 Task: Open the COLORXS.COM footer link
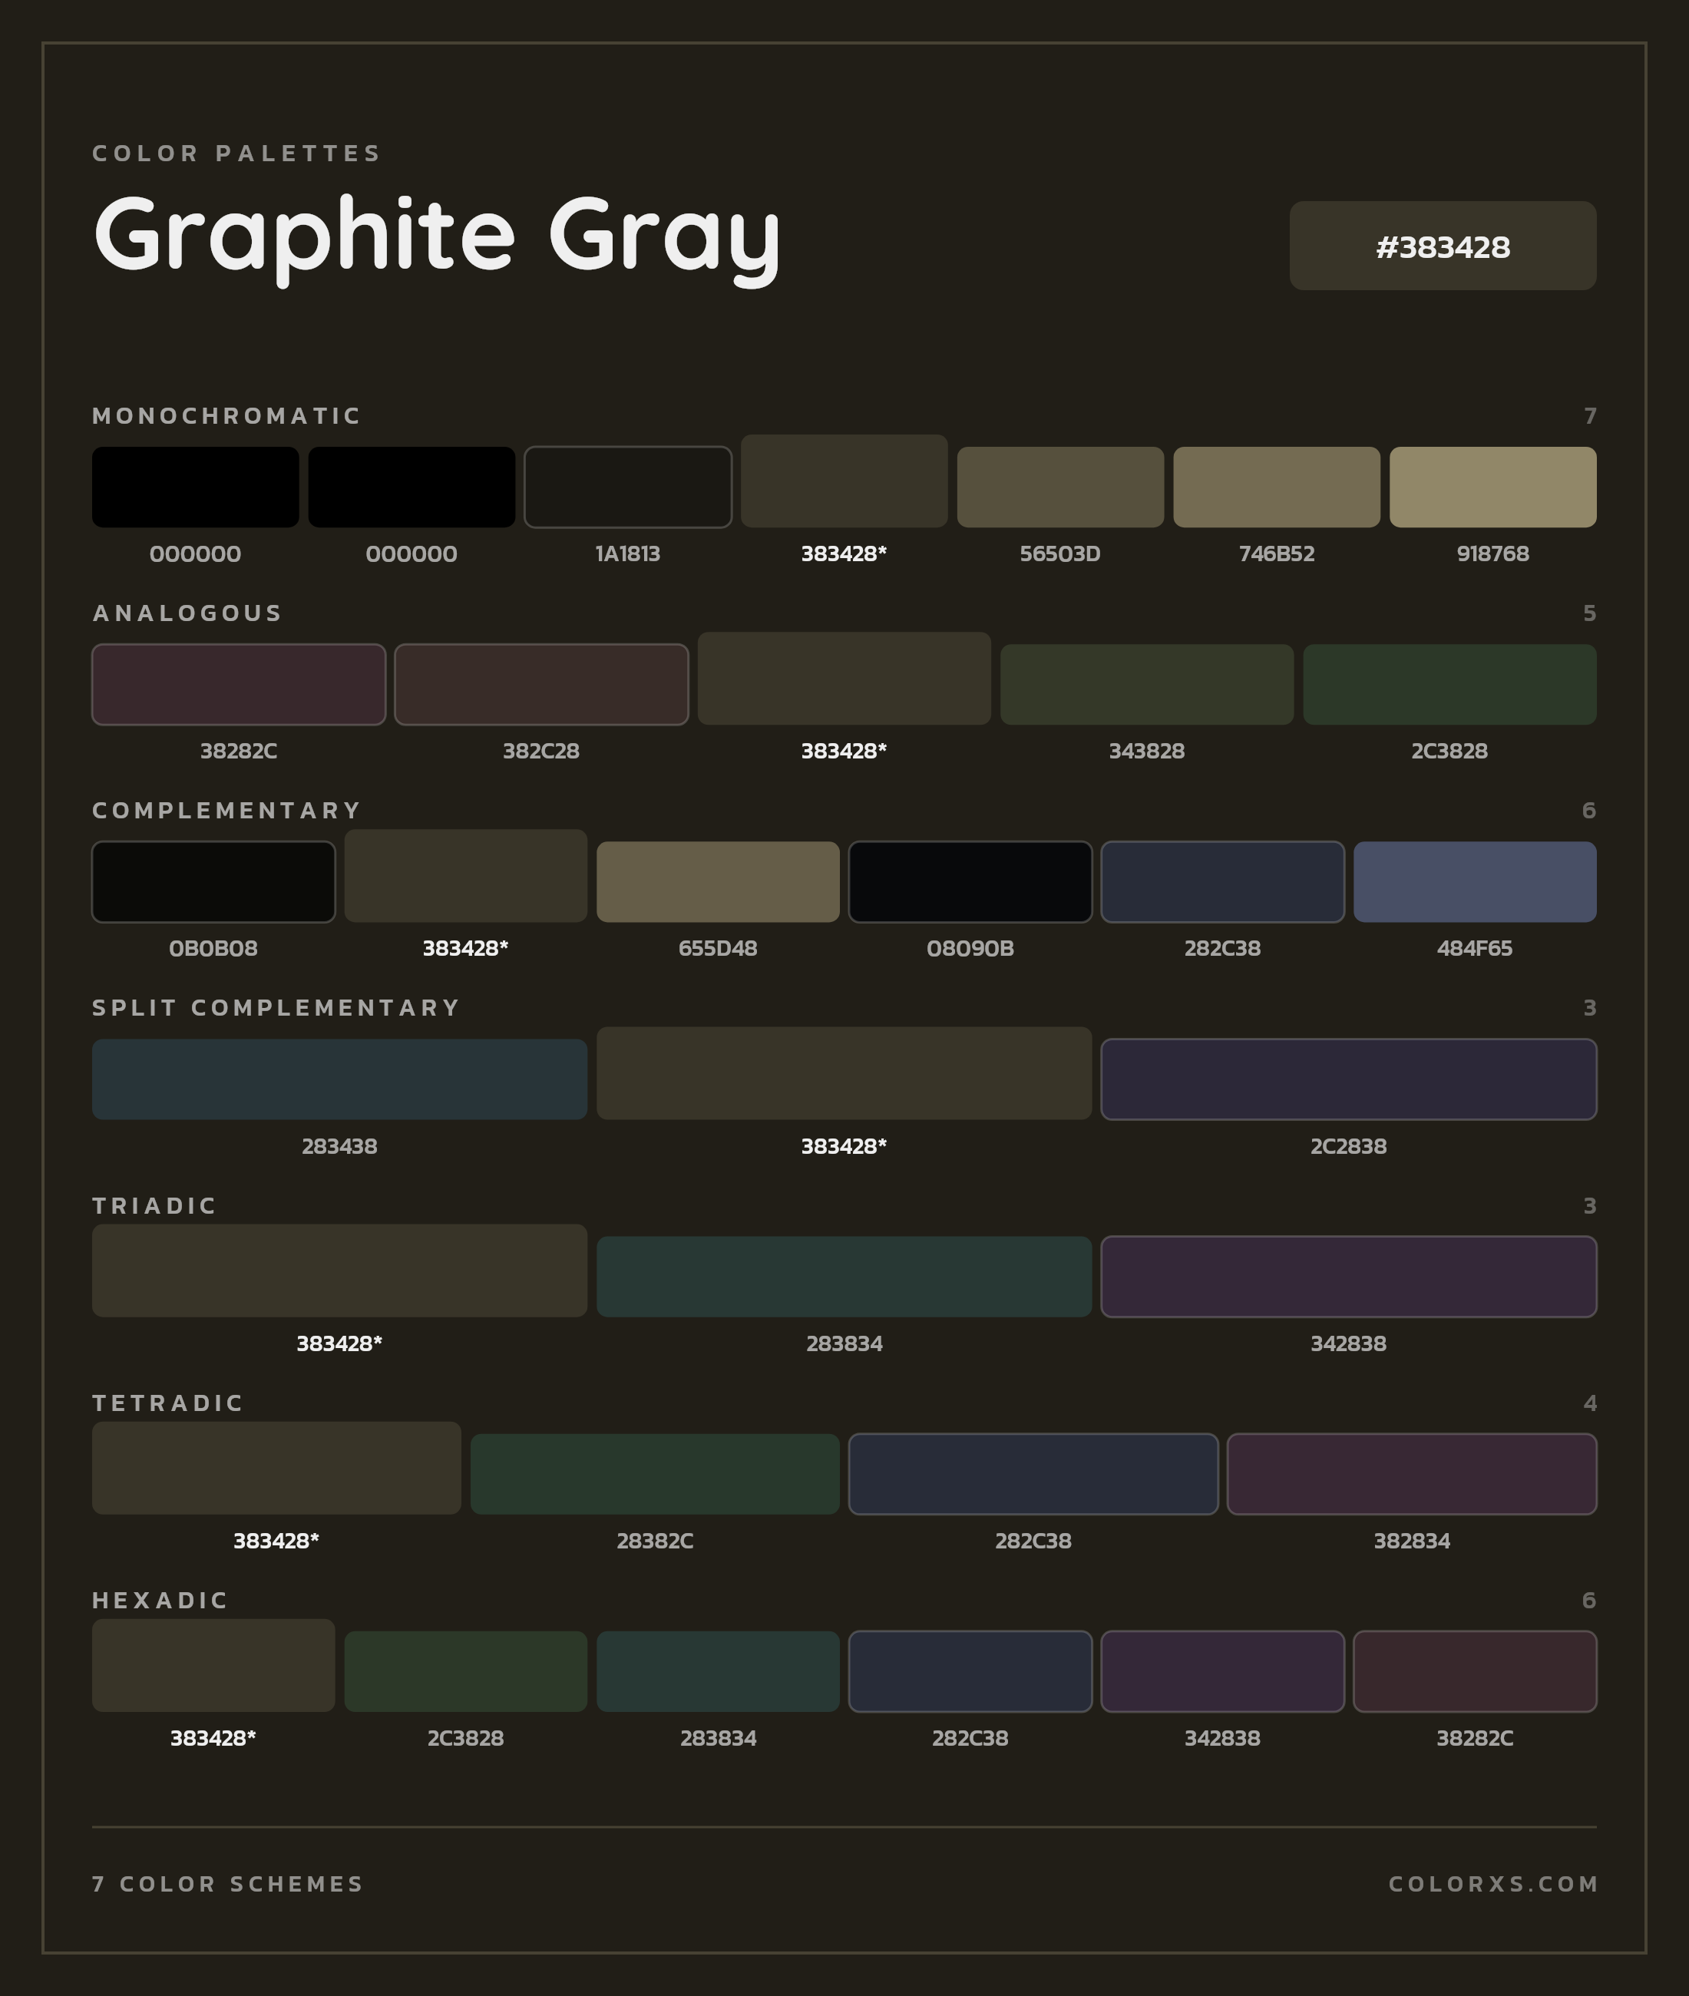tap(1492, 1884)
